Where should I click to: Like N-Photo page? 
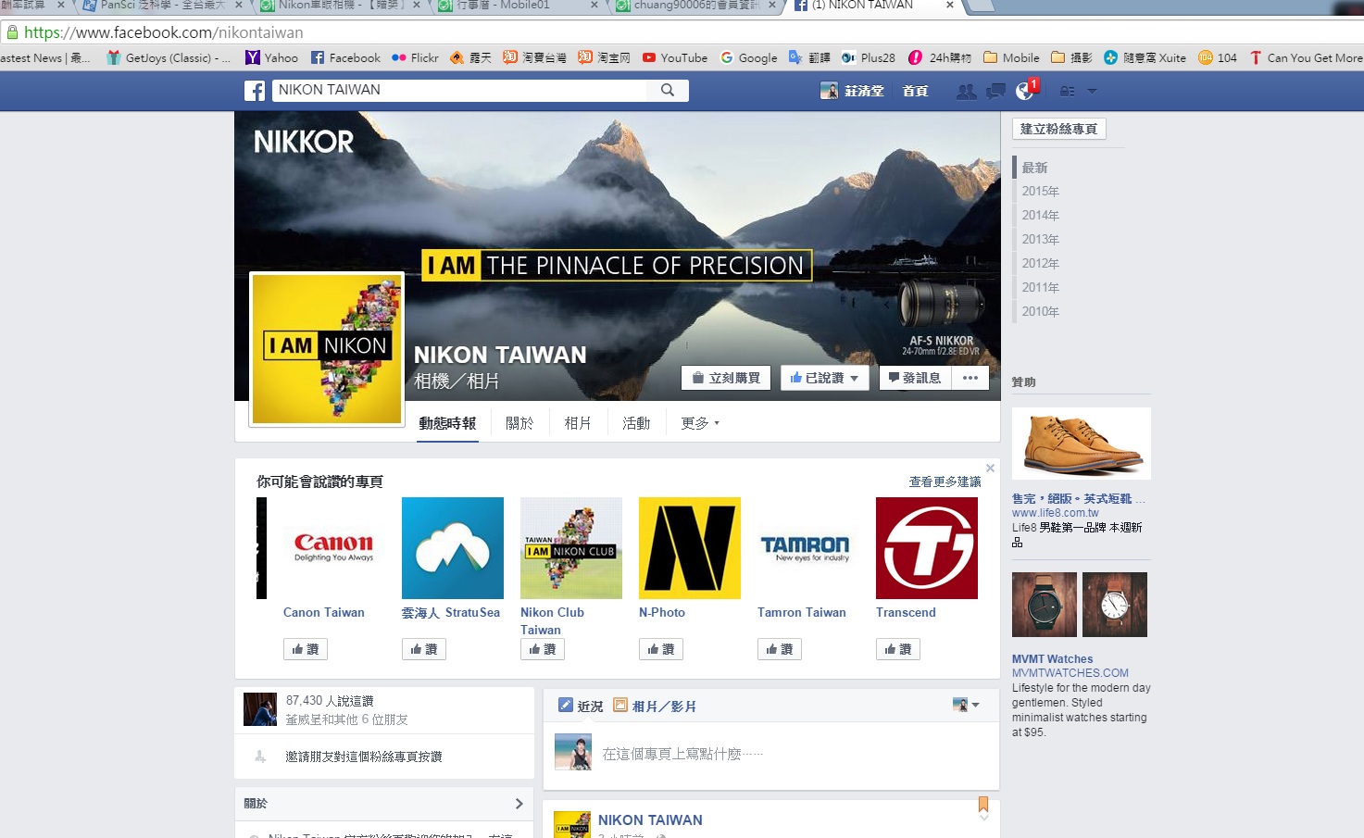tap(661, 649)
